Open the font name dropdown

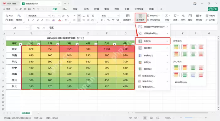click(49, 16)
